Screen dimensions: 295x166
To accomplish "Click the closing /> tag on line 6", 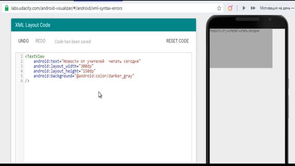I will tap(27, 81).
